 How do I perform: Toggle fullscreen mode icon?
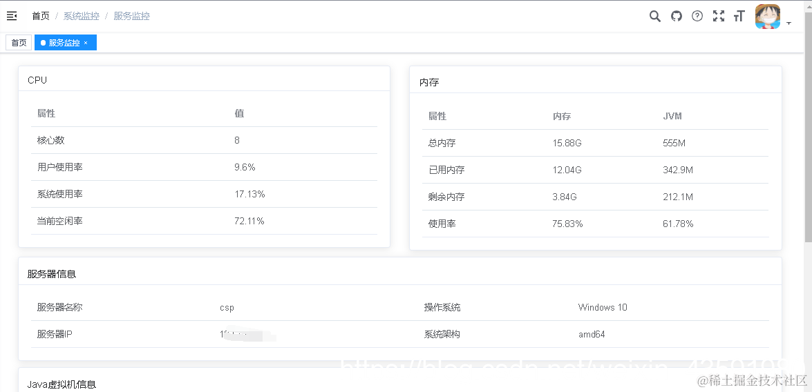718,16
